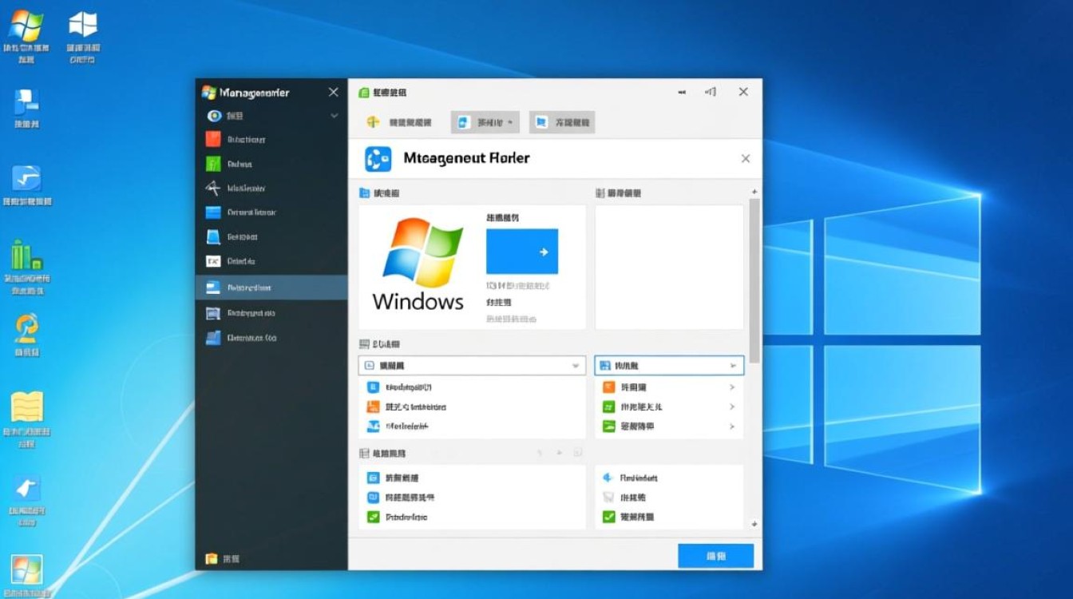Click the red square icon in the dark sidebar

tap(213, 139)
